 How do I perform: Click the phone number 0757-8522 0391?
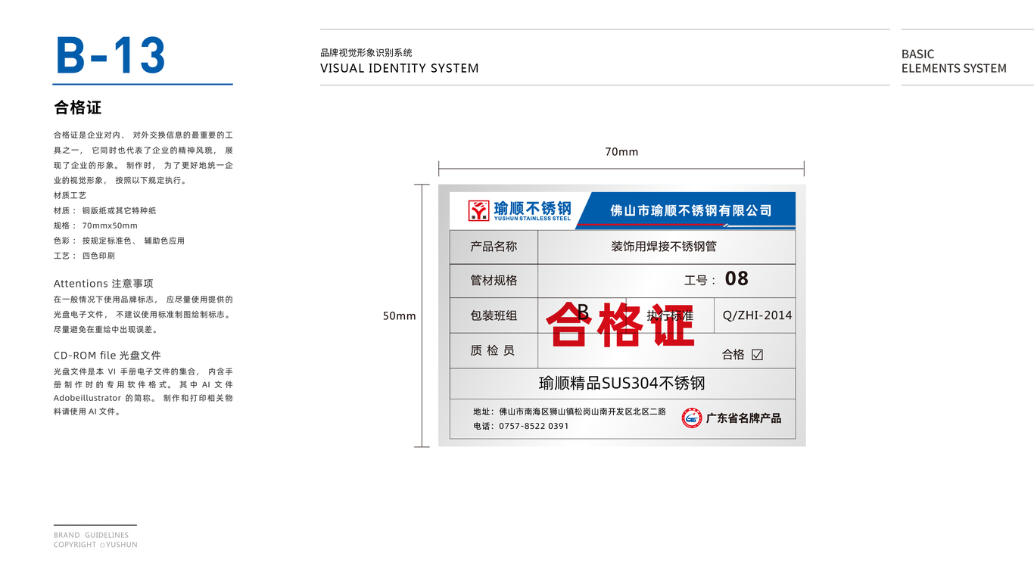pos(534,426)
